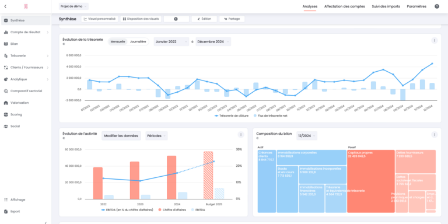Open the 12/2024 balance date dropdown

[307, 136]
